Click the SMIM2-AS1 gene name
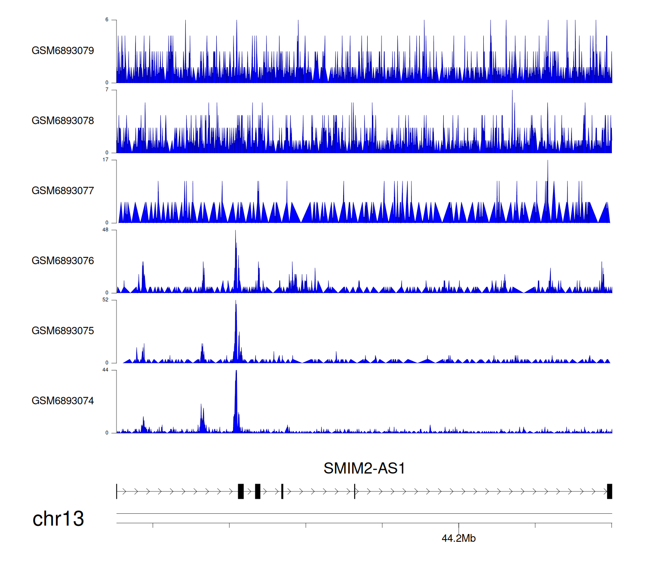Screen dimensions: 645x568 pyautogui.click(x=364, y=469)
